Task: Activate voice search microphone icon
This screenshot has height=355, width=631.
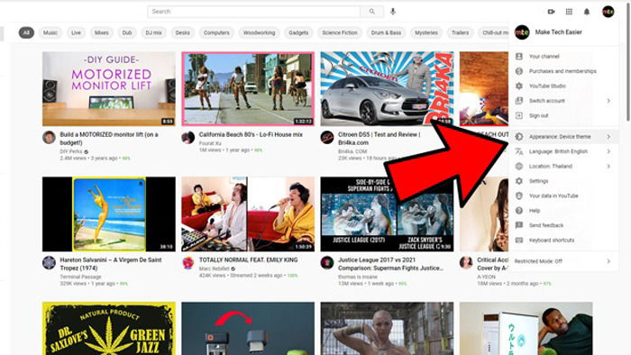Action: [393, 12]
